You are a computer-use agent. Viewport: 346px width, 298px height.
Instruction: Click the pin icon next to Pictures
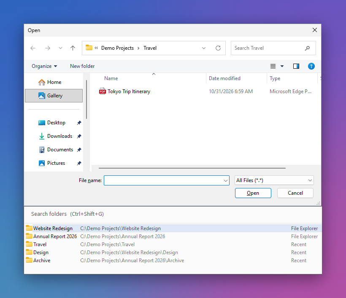pyautogui.click(x=79, y=163)
